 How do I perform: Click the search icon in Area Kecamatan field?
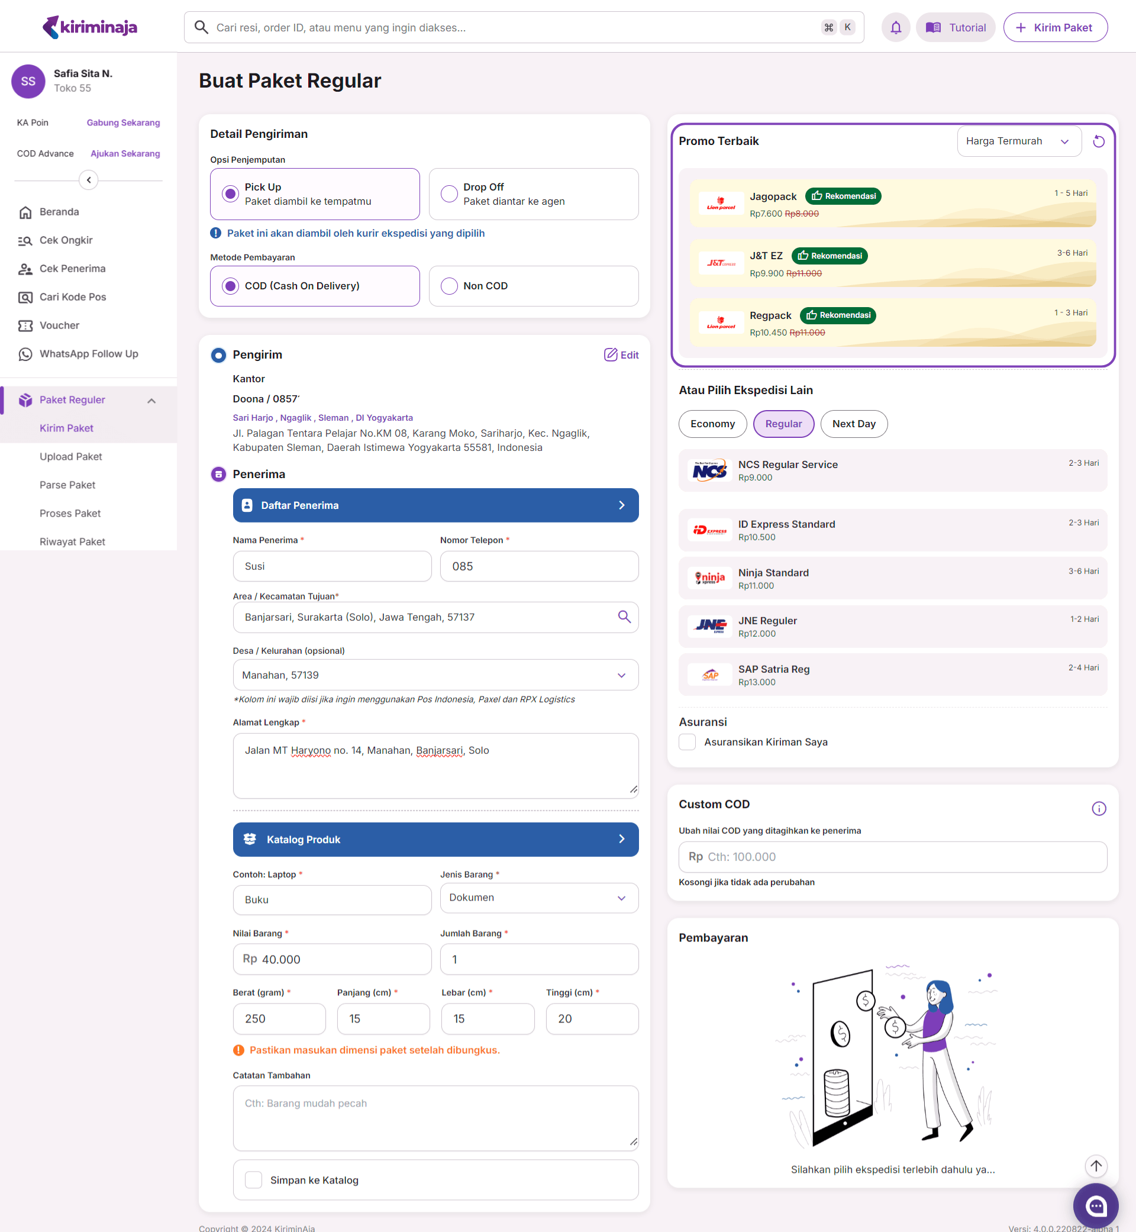pyautogui.click(x=624, y=617)
